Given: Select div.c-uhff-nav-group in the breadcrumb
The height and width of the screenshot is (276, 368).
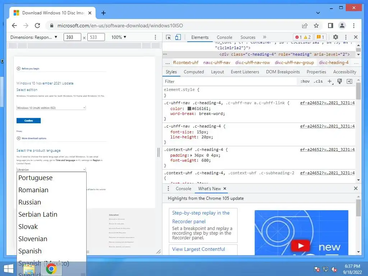Looking at the screenshot, I should tap(294, 63).
